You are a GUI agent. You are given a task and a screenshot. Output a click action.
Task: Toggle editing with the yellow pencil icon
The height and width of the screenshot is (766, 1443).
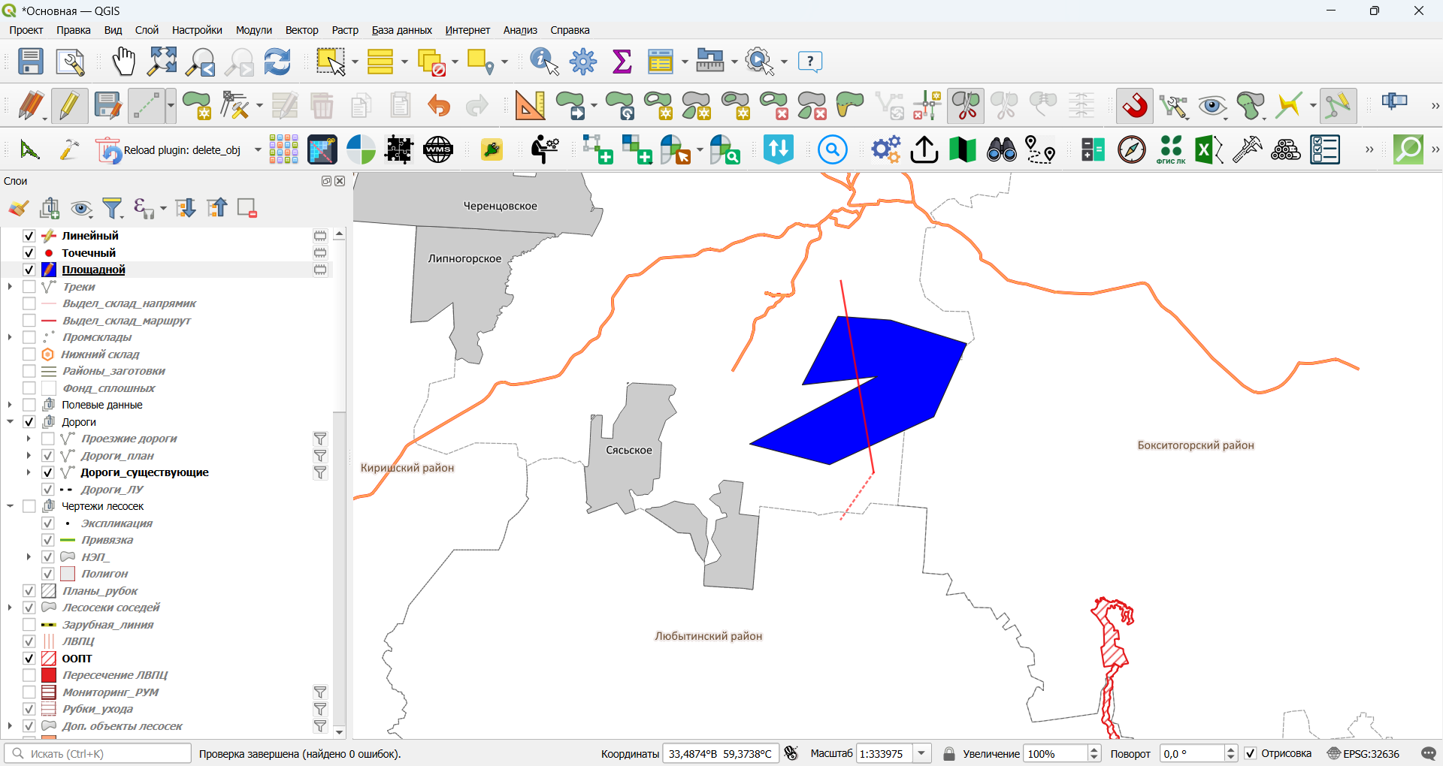69,106
